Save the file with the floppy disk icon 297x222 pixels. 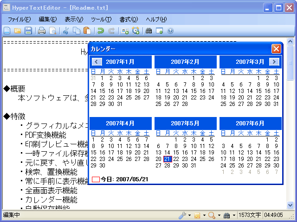click(28, 31)
